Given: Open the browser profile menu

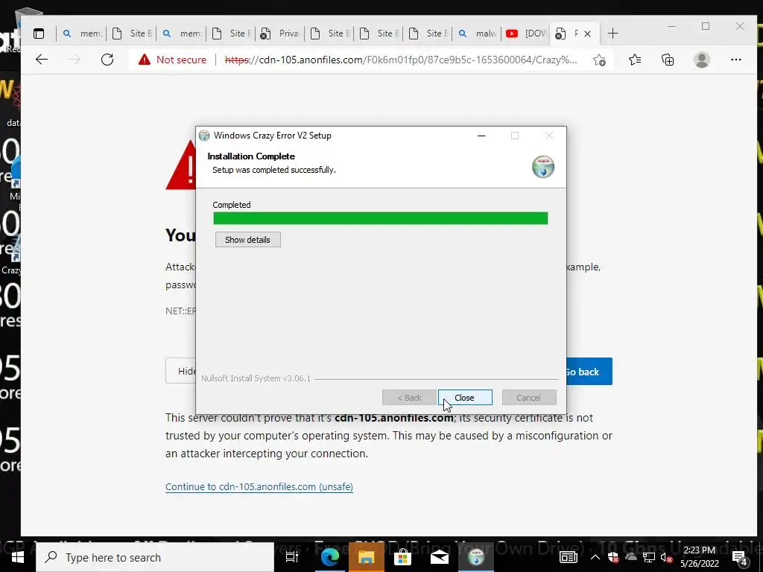Looking at the screenshot, I should click(x=702, y=60).
